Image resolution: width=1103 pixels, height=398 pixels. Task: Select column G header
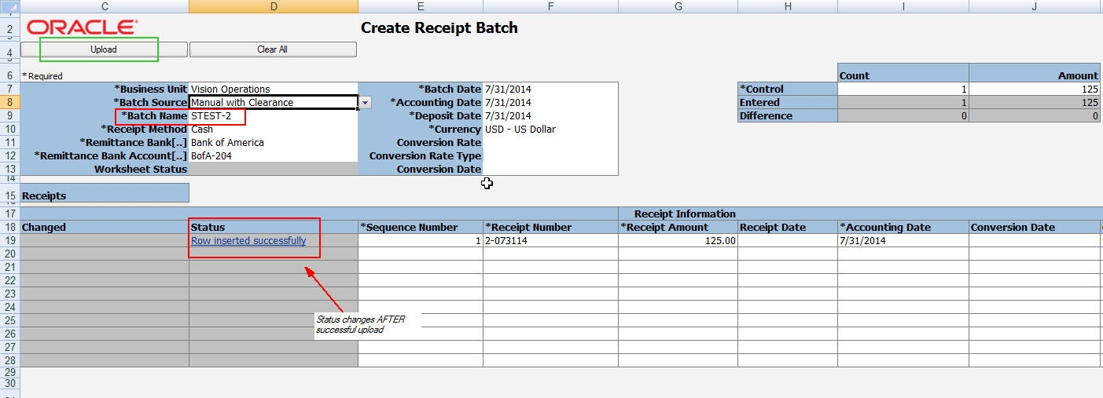coord(678,6)
